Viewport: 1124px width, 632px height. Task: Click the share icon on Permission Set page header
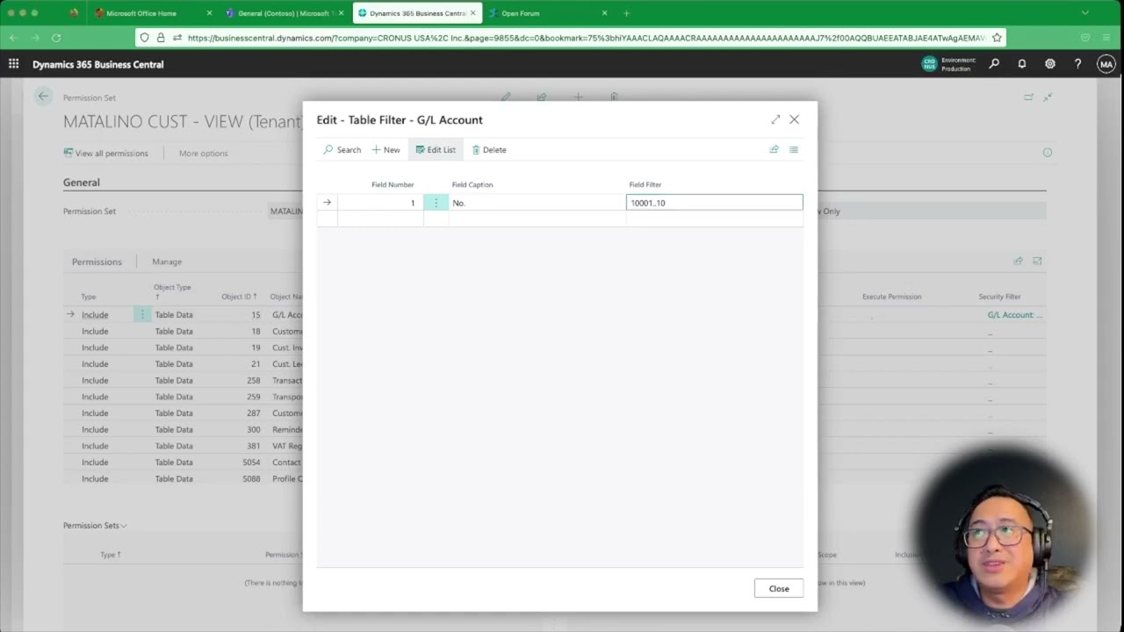tap(542, 97)
